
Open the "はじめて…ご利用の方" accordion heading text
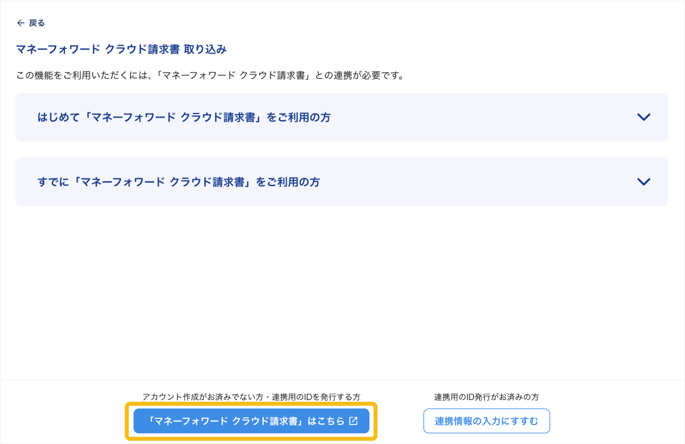[184, 118]
